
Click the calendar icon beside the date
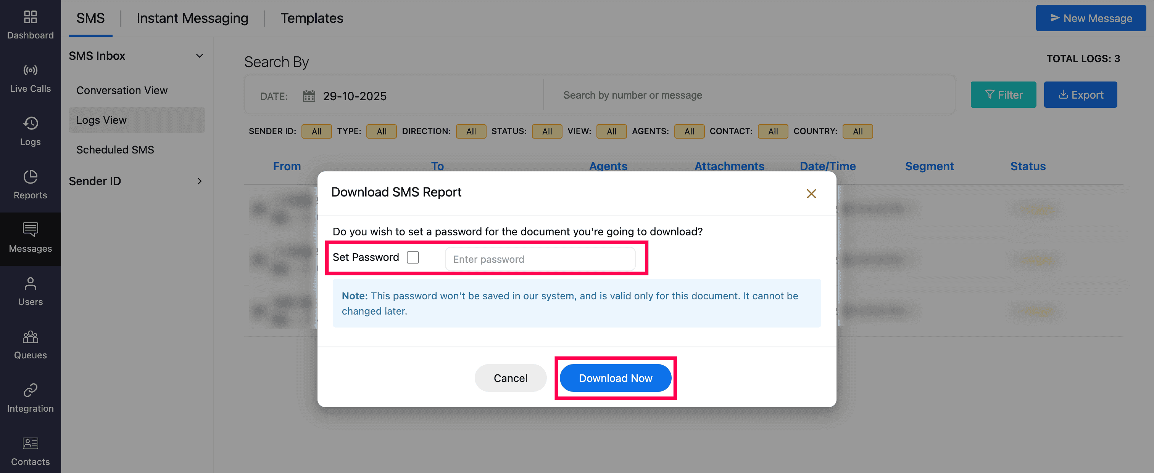(309, 96)
